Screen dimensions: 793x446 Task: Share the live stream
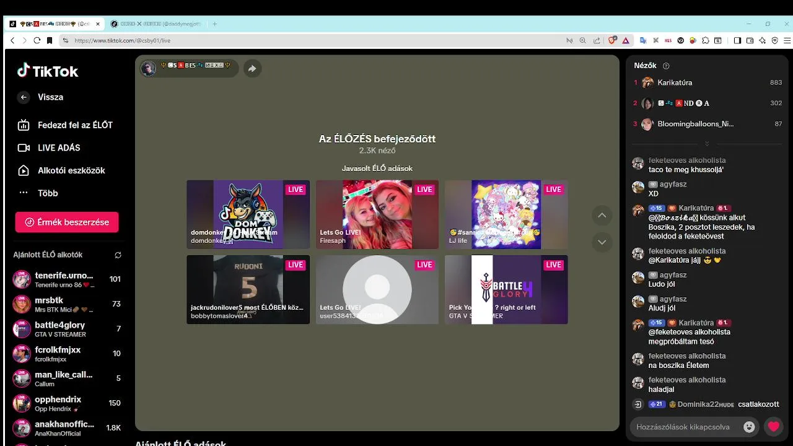252,69
